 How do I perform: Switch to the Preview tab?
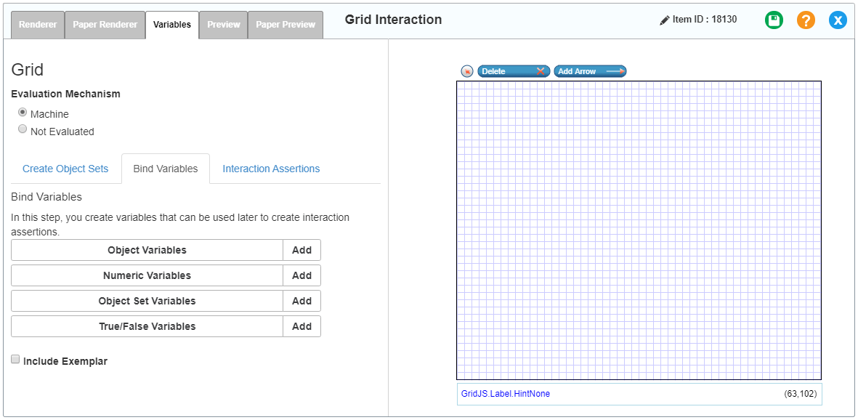point(223,25)
